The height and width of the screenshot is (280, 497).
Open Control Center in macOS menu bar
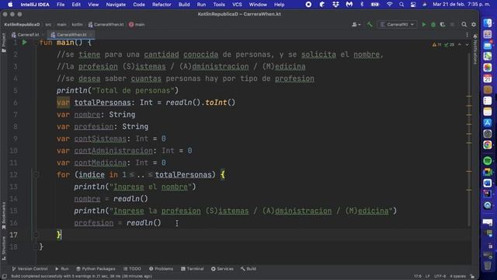click(413, 5)
